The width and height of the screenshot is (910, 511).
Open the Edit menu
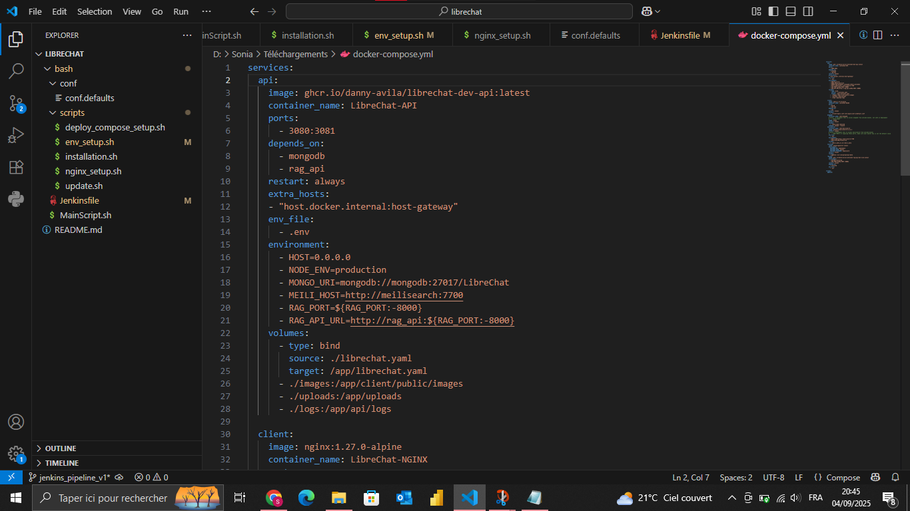(59, 11)
